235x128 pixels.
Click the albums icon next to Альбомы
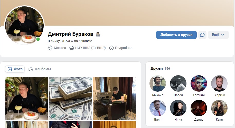point(31,69)
